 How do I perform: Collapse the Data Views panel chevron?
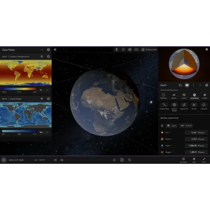pos(42,50)
